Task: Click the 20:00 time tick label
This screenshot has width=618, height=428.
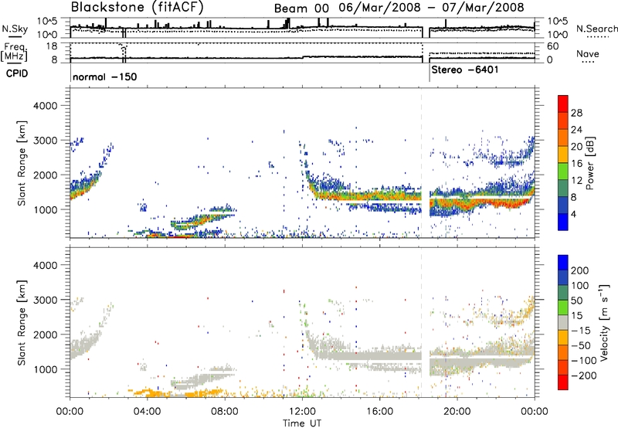Action: click(x=457, y=412)
